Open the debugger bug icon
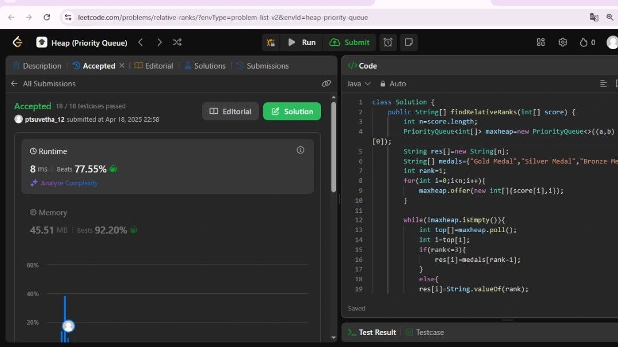This screenshot has height=347, width=618. tap(271, 42)
